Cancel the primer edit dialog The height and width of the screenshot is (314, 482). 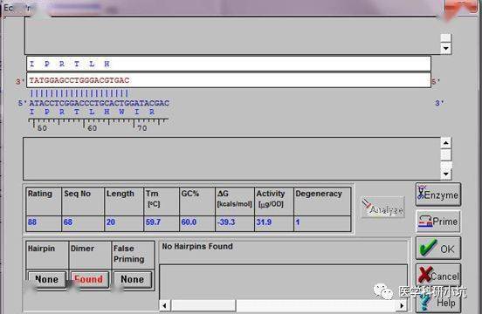(438, 275)
